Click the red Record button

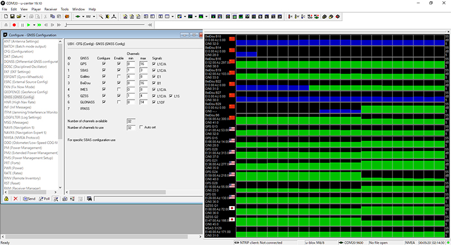[13, 25]
